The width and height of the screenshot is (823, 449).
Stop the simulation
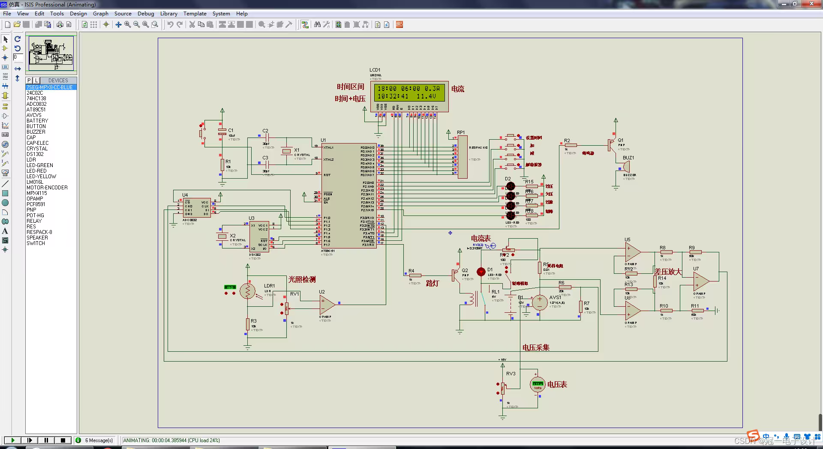[x=63, y=440]
